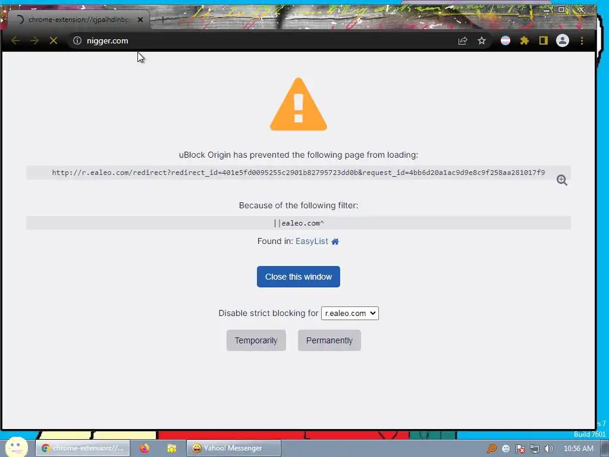Click the Yahoo Messenger status tray icon
This screenshot has width=609, height=457.
(x=506, y=449)
